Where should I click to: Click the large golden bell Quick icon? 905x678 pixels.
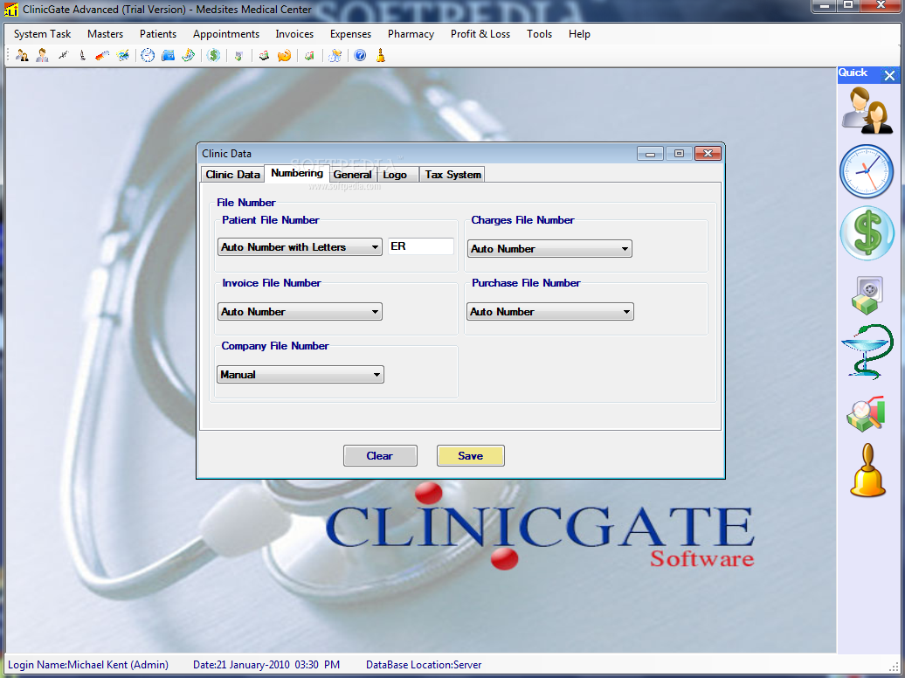point(867,471)
